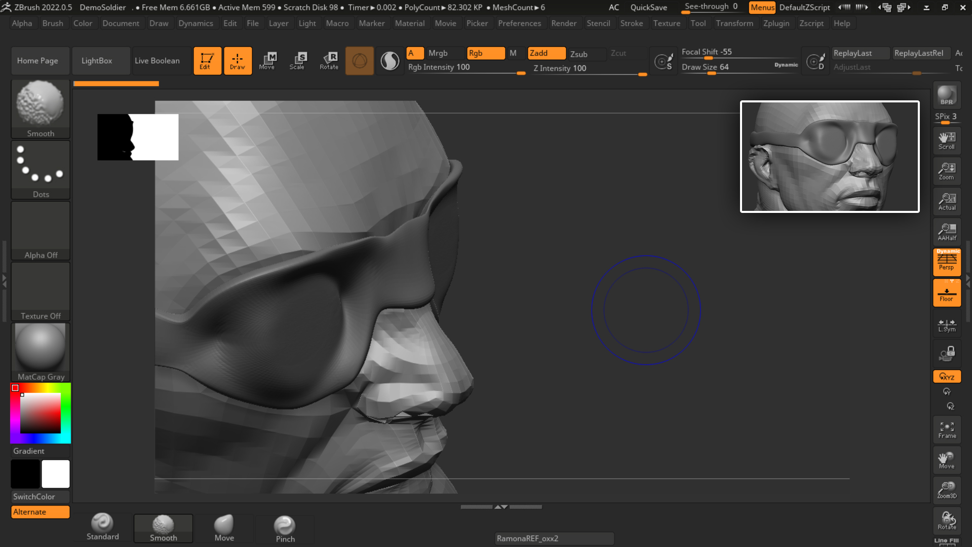Click the white secondary color swatch
Viewport: 972px width, 547px height.
coord(56,474)
